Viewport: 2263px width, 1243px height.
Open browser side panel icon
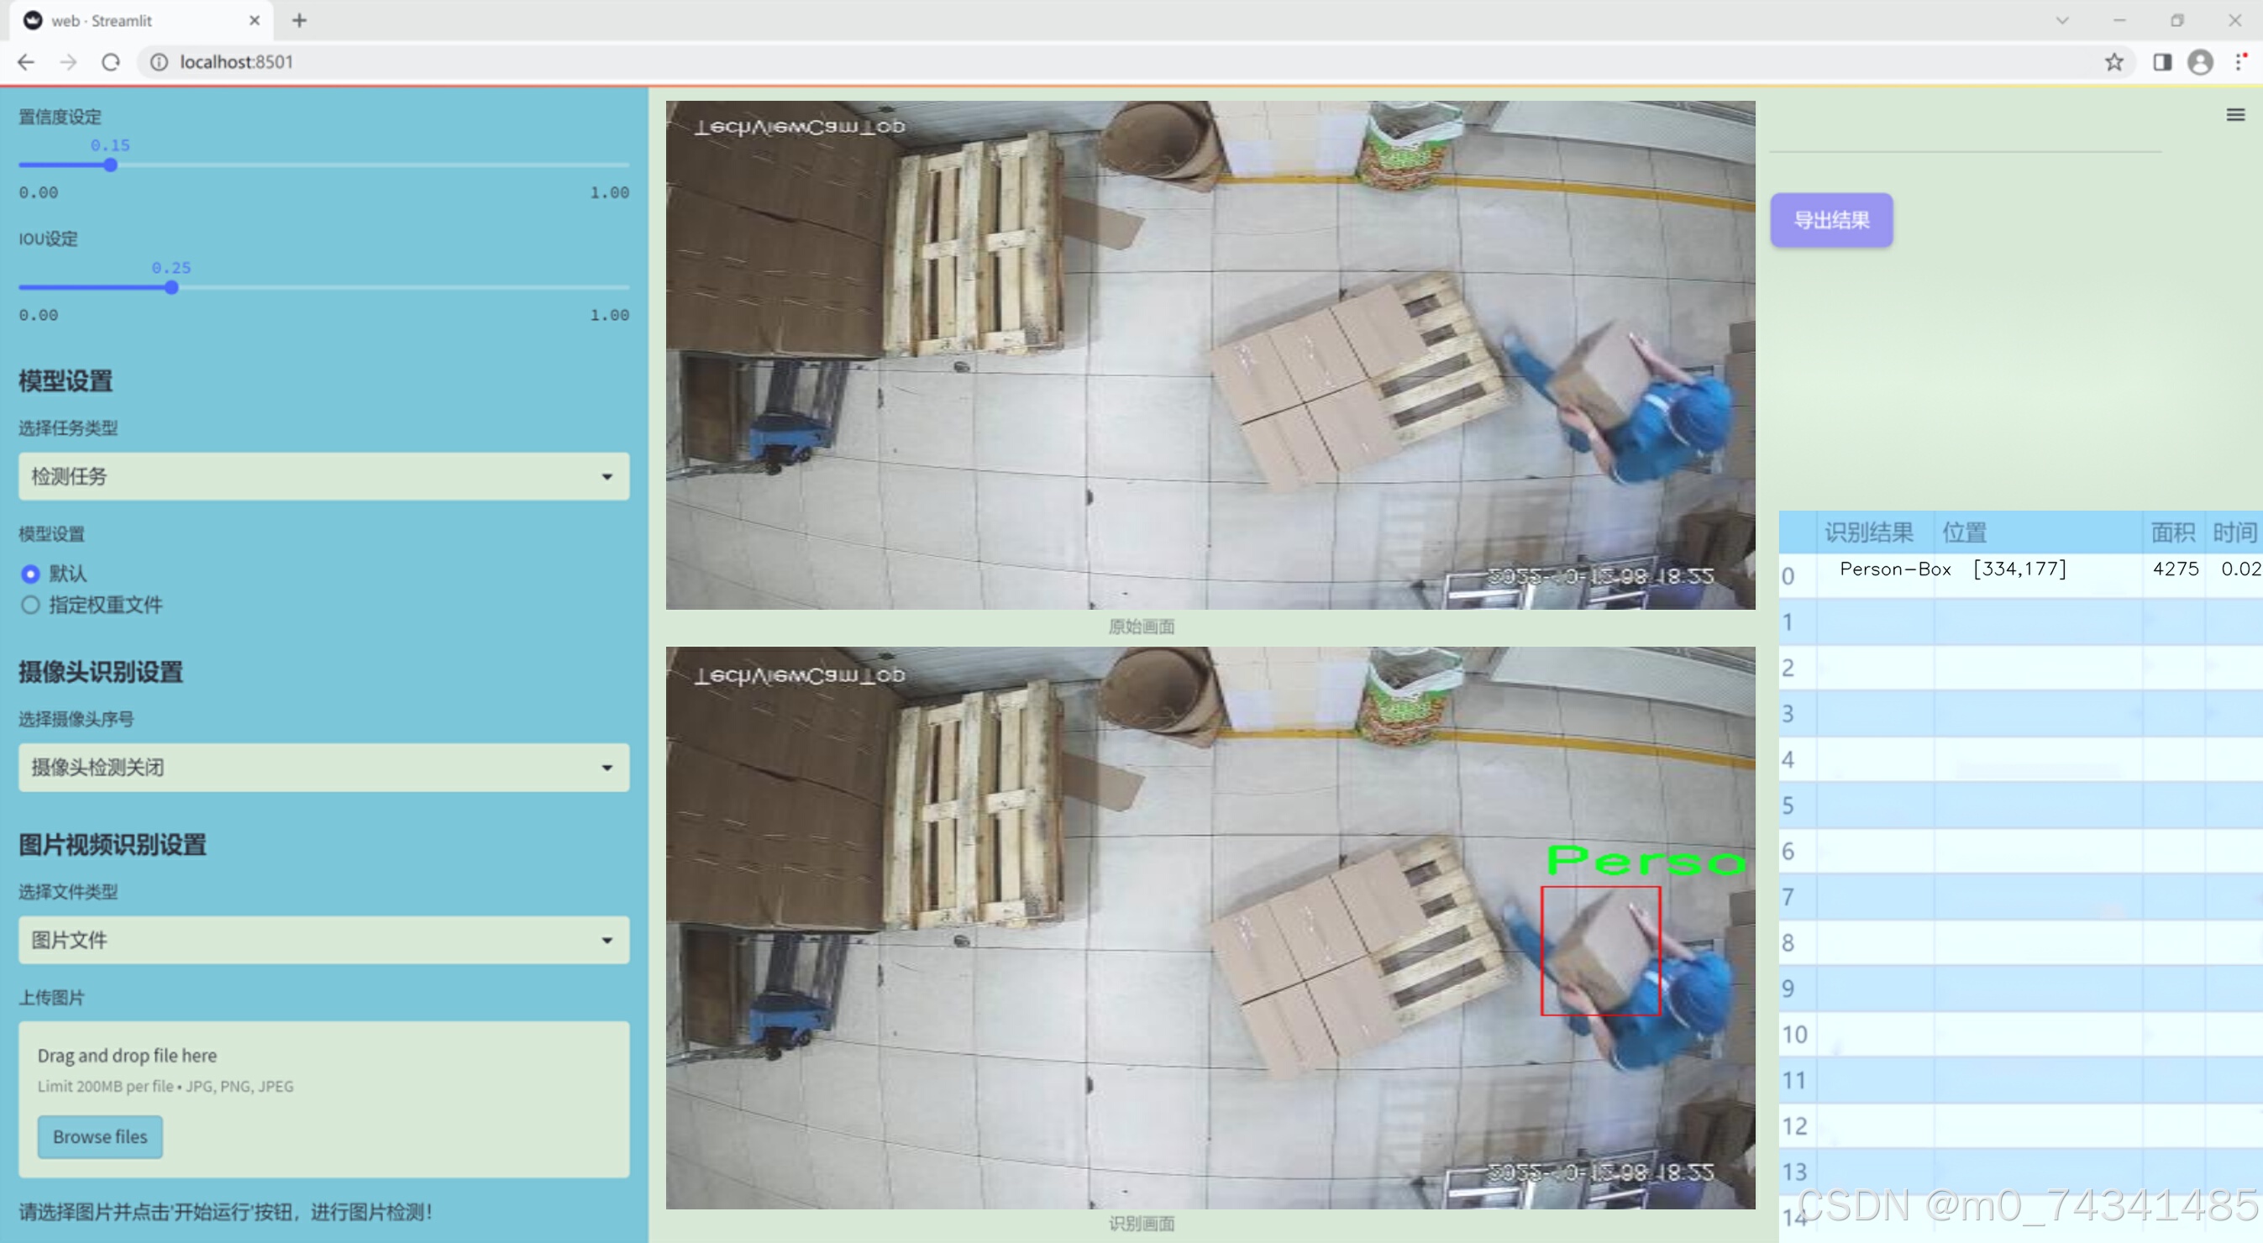coord(2162,62)
